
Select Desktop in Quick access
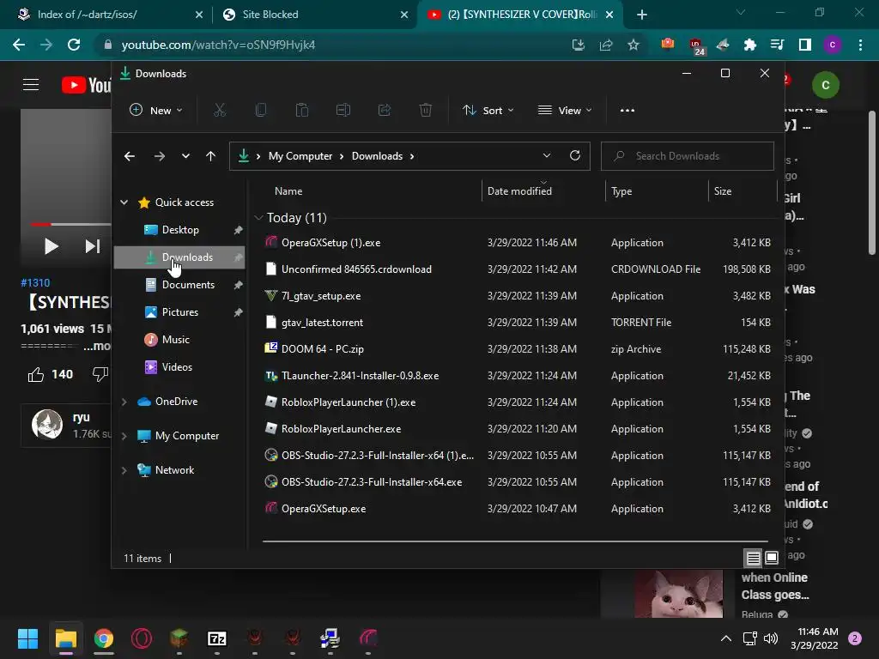(x=180, y=230)
